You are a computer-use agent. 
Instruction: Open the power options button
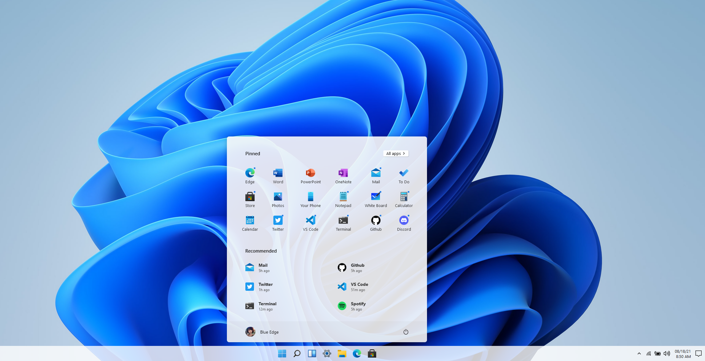coord(406,332)
